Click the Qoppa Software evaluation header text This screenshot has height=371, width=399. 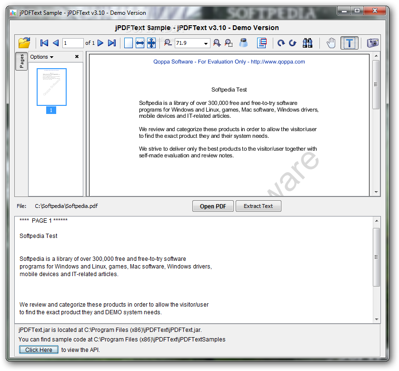click(229, 62)
